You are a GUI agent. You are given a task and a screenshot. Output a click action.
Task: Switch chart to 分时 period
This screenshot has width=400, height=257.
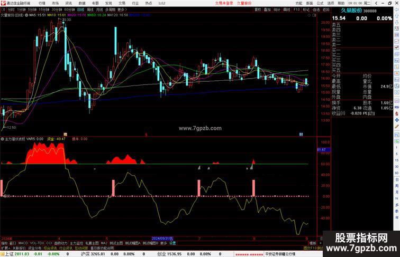(x=11, y=9)
